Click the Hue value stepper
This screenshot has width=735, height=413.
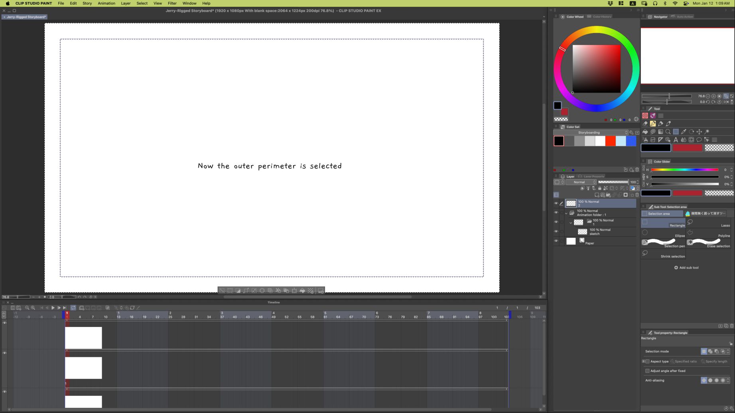point(731,170)
